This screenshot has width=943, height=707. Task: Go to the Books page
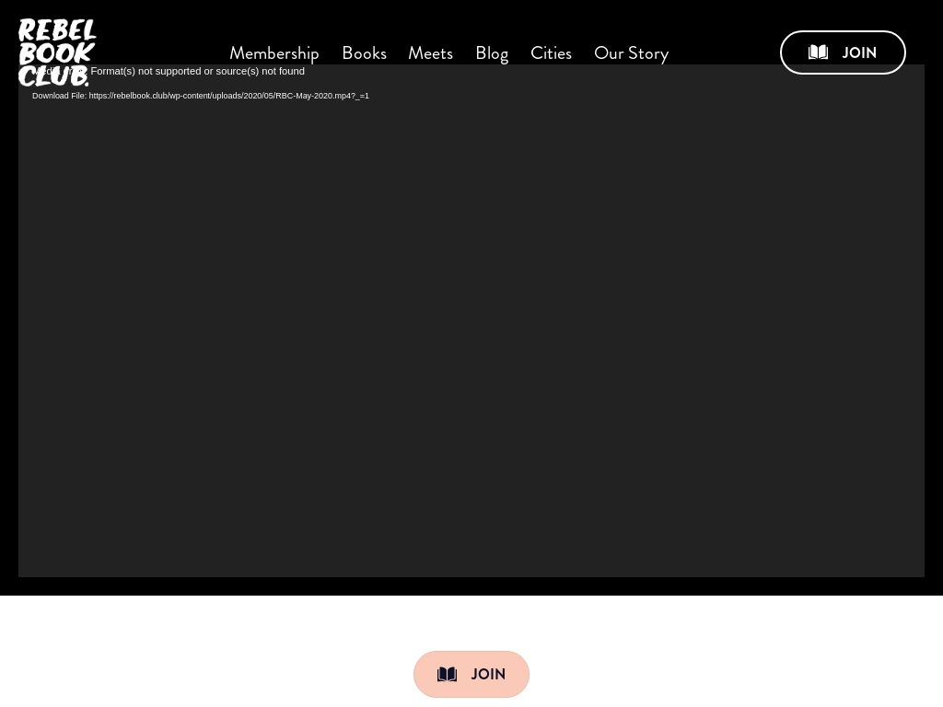[364, 52]
